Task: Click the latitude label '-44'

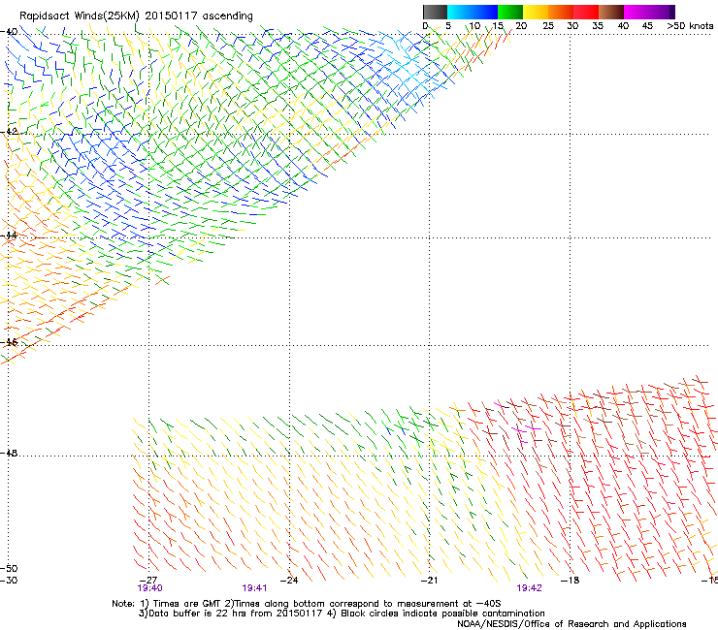Action: pos(10,236)
